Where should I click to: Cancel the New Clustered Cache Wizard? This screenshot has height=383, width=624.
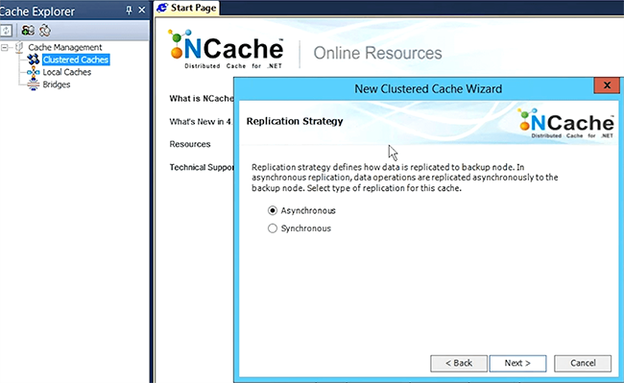coord(583,363)
